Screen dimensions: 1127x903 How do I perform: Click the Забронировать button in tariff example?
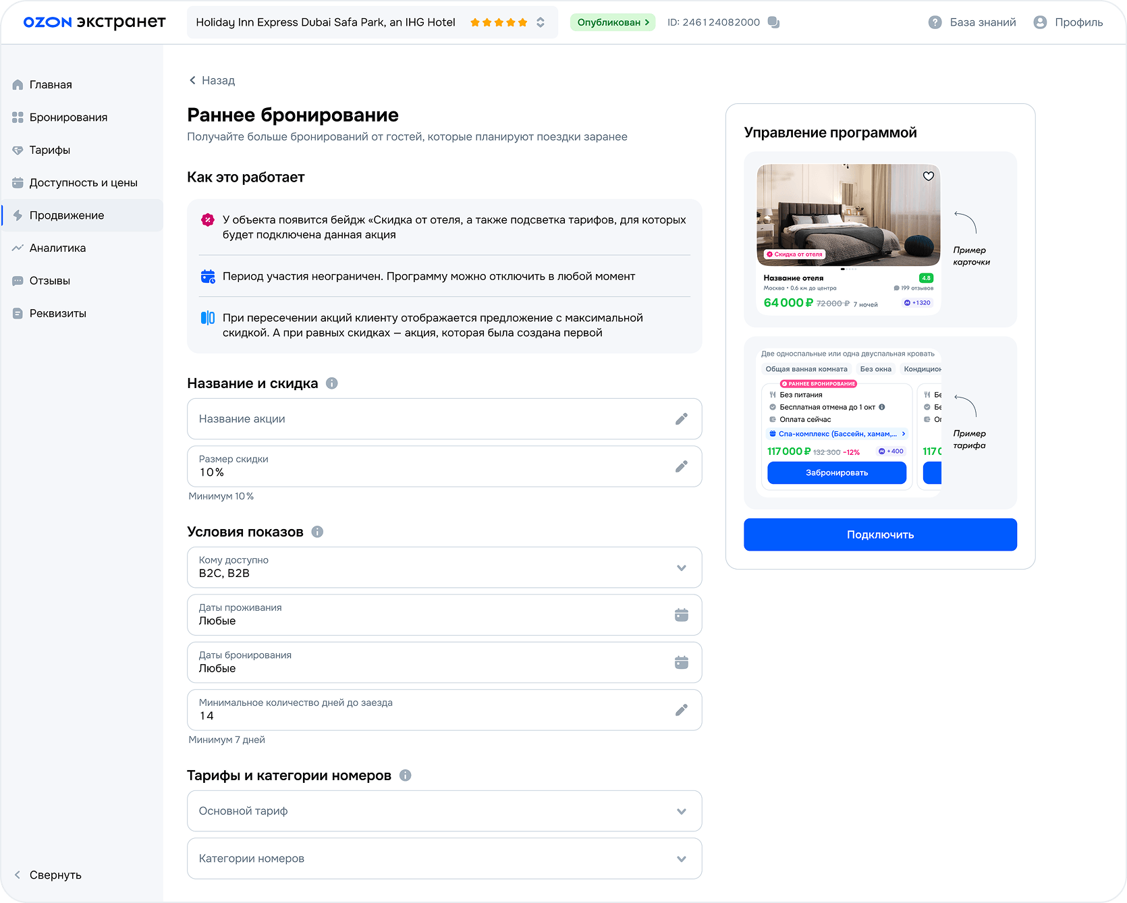(x=837, y=473)
